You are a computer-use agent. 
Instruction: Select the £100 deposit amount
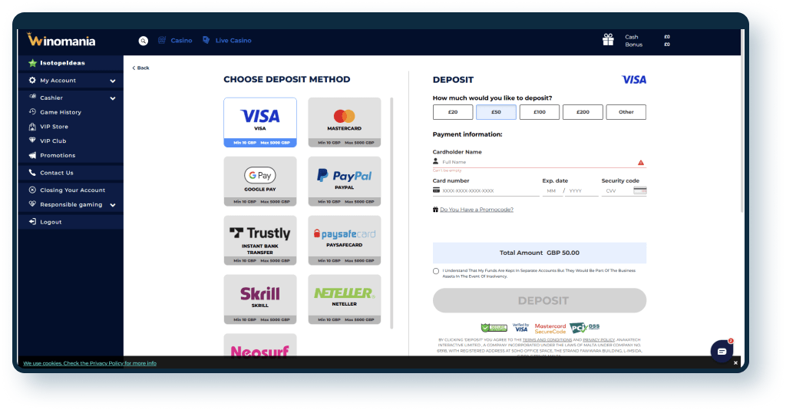pyautogui.click(x=540, y=112)
